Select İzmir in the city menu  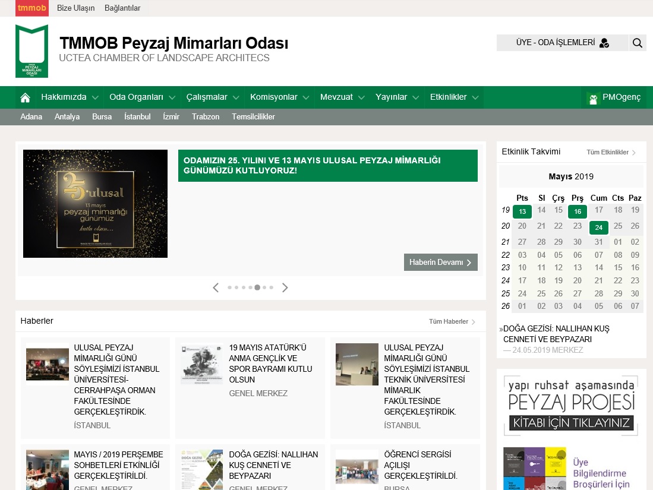tap(171, 116)
